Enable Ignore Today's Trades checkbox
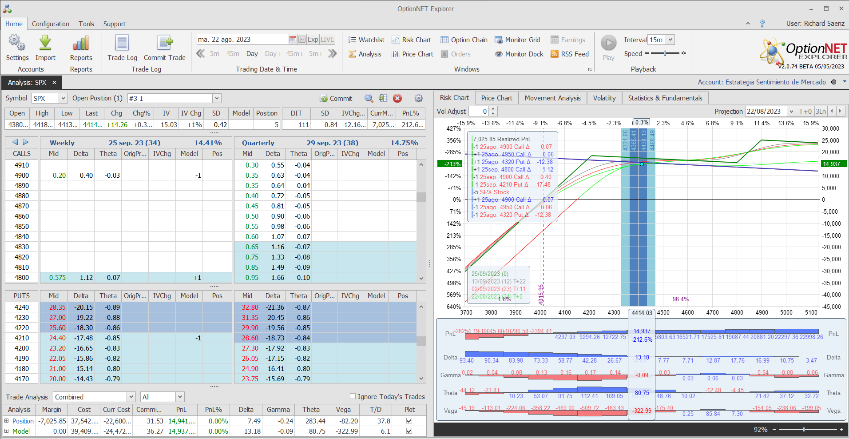849x439 pixels. click(x=353, y=396)
